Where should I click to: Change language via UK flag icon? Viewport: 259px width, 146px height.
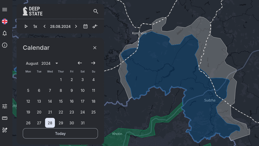(5, 21)
